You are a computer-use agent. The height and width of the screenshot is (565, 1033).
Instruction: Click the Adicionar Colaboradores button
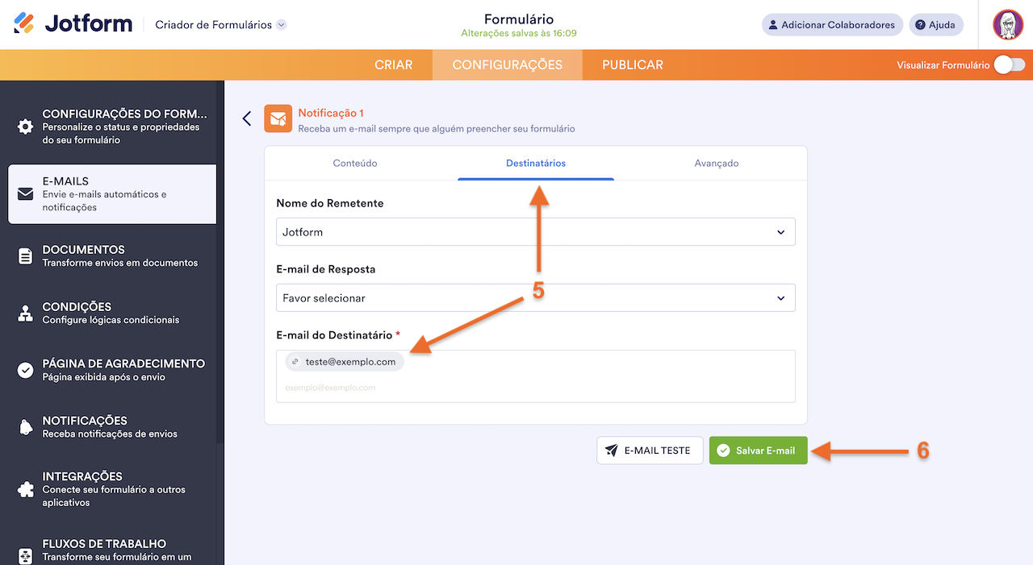click(832, 24)
